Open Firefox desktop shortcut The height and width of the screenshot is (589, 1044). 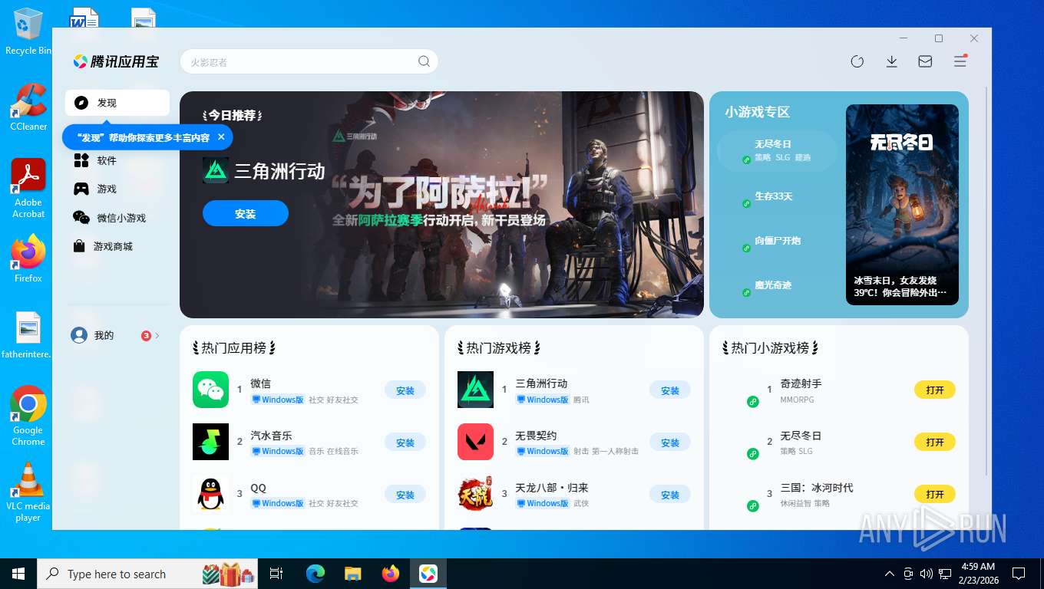click(x=28, y=258)
